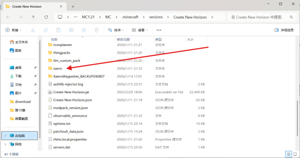Image resolution: width=300 pixels, height=158 pixels.
Task: Open a new tab with plus button
Action: tap(73, 7)
